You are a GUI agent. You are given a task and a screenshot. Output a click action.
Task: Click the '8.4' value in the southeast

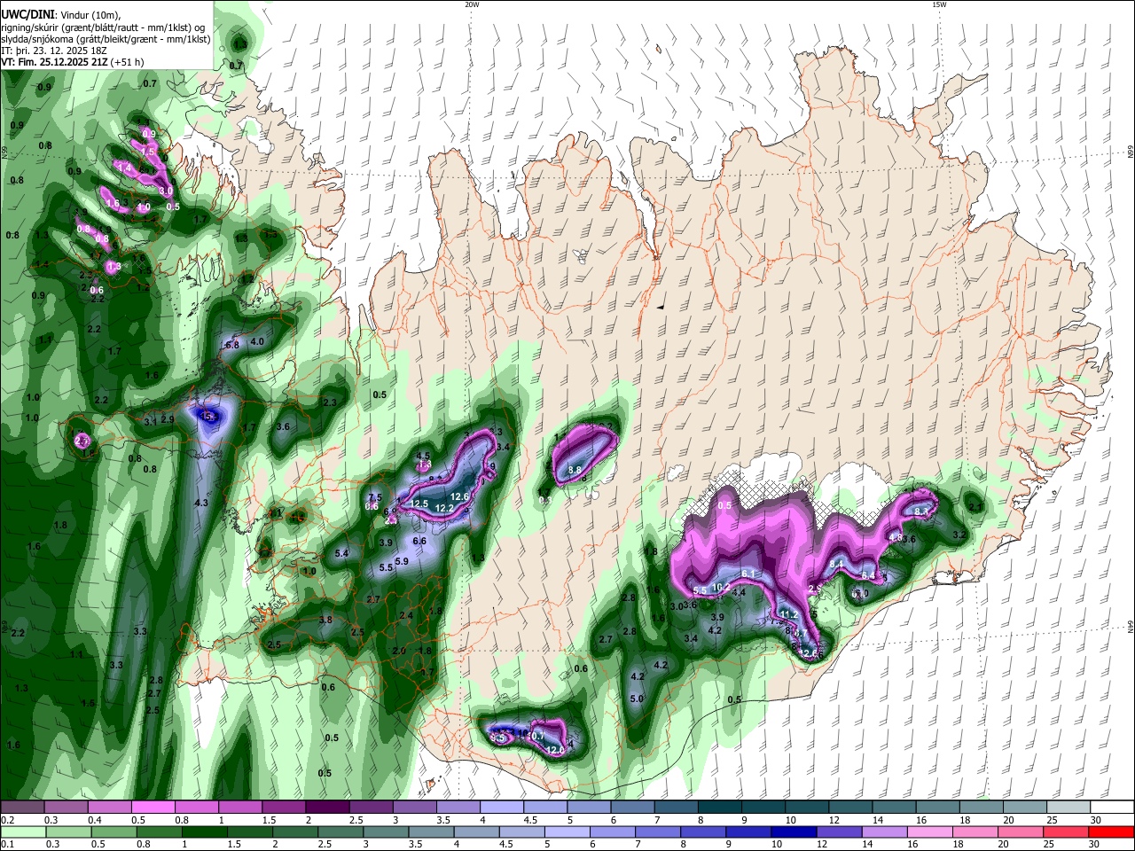point(836,565)
